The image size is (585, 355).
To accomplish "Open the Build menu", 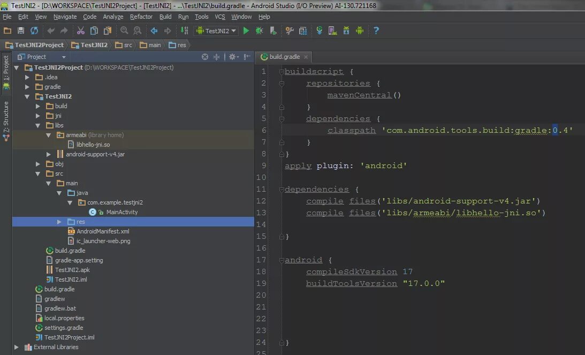I will (165, 17).
